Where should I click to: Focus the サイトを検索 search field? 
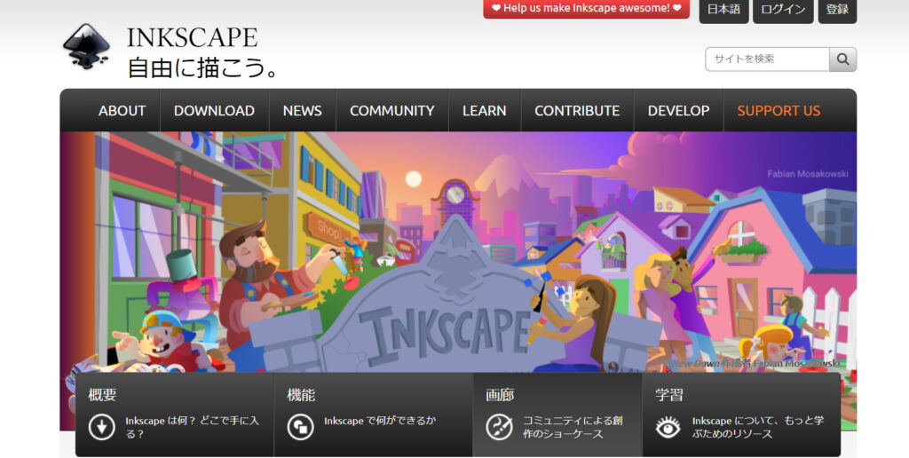pyautogui.click(x=768, y=59)
